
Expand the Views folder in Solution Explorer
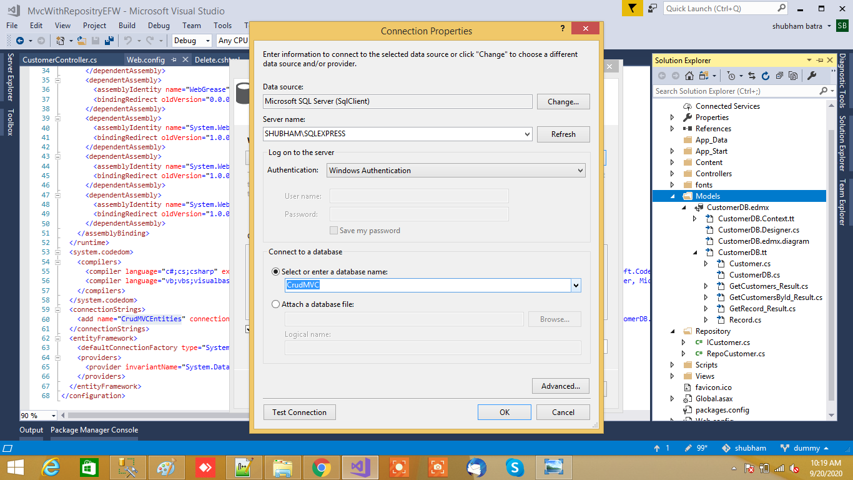pyautogui.click(x=673, y=376)
